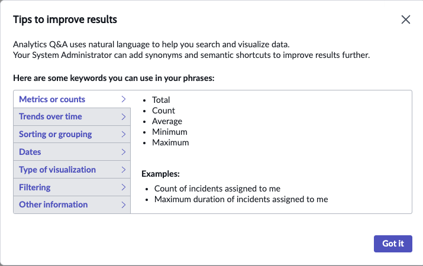Click the 'Total' keyword bullet
Image resolution: width=423 pixels, height=266 pixels.
161,100
